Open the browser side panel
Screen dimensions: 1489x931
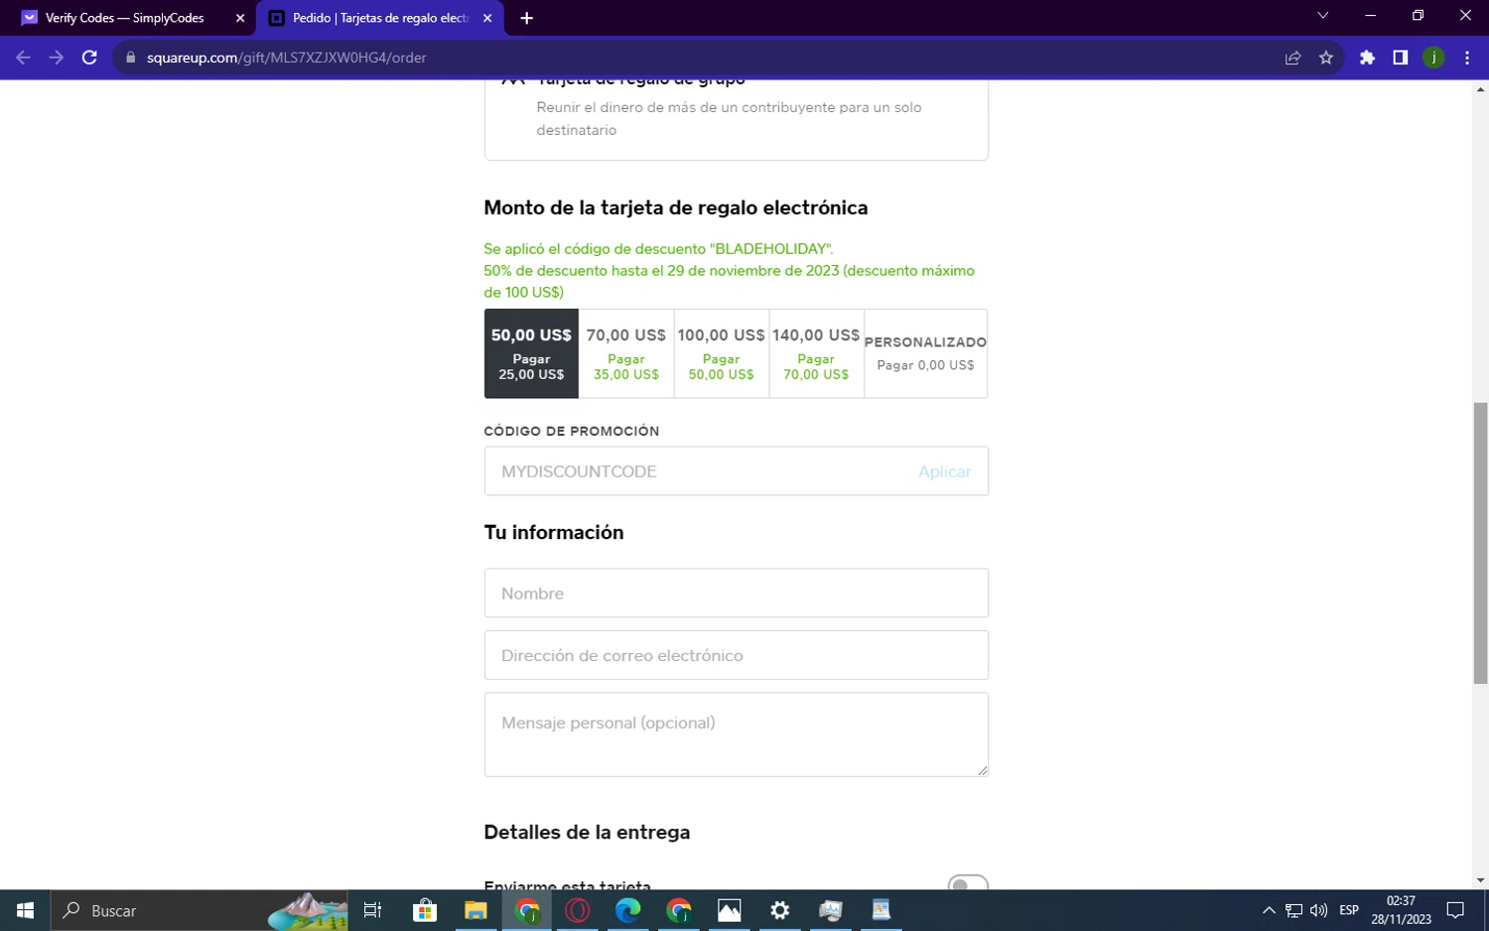pyautogui.click(x=1400, y=58)
